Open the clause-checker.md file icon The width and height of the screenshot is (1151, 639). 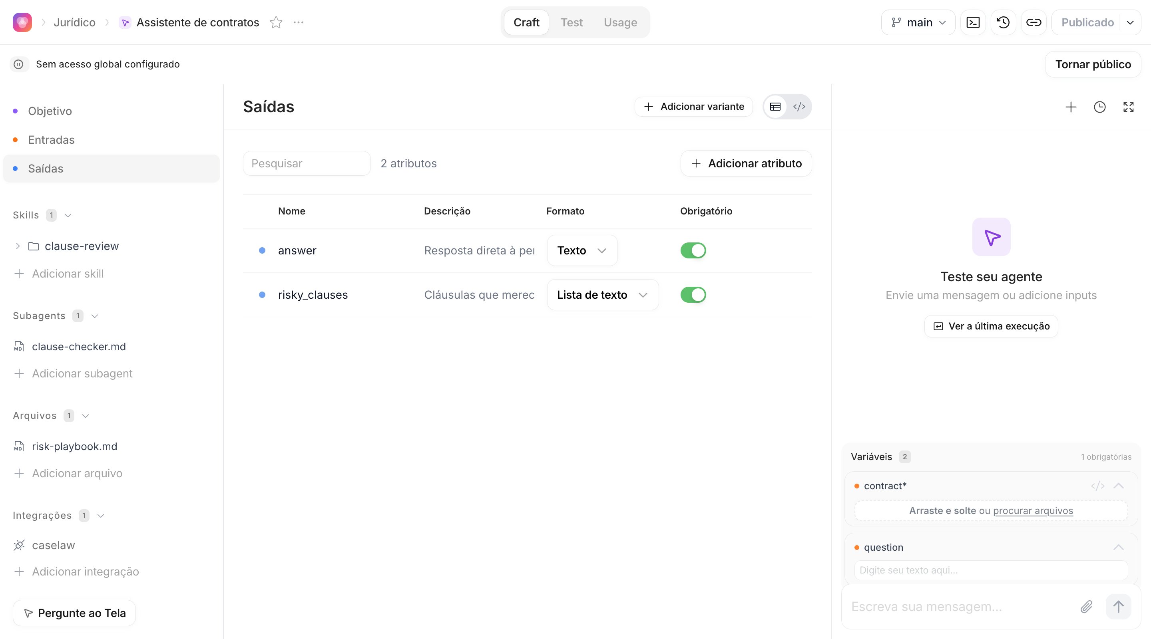tap(19, 347)
